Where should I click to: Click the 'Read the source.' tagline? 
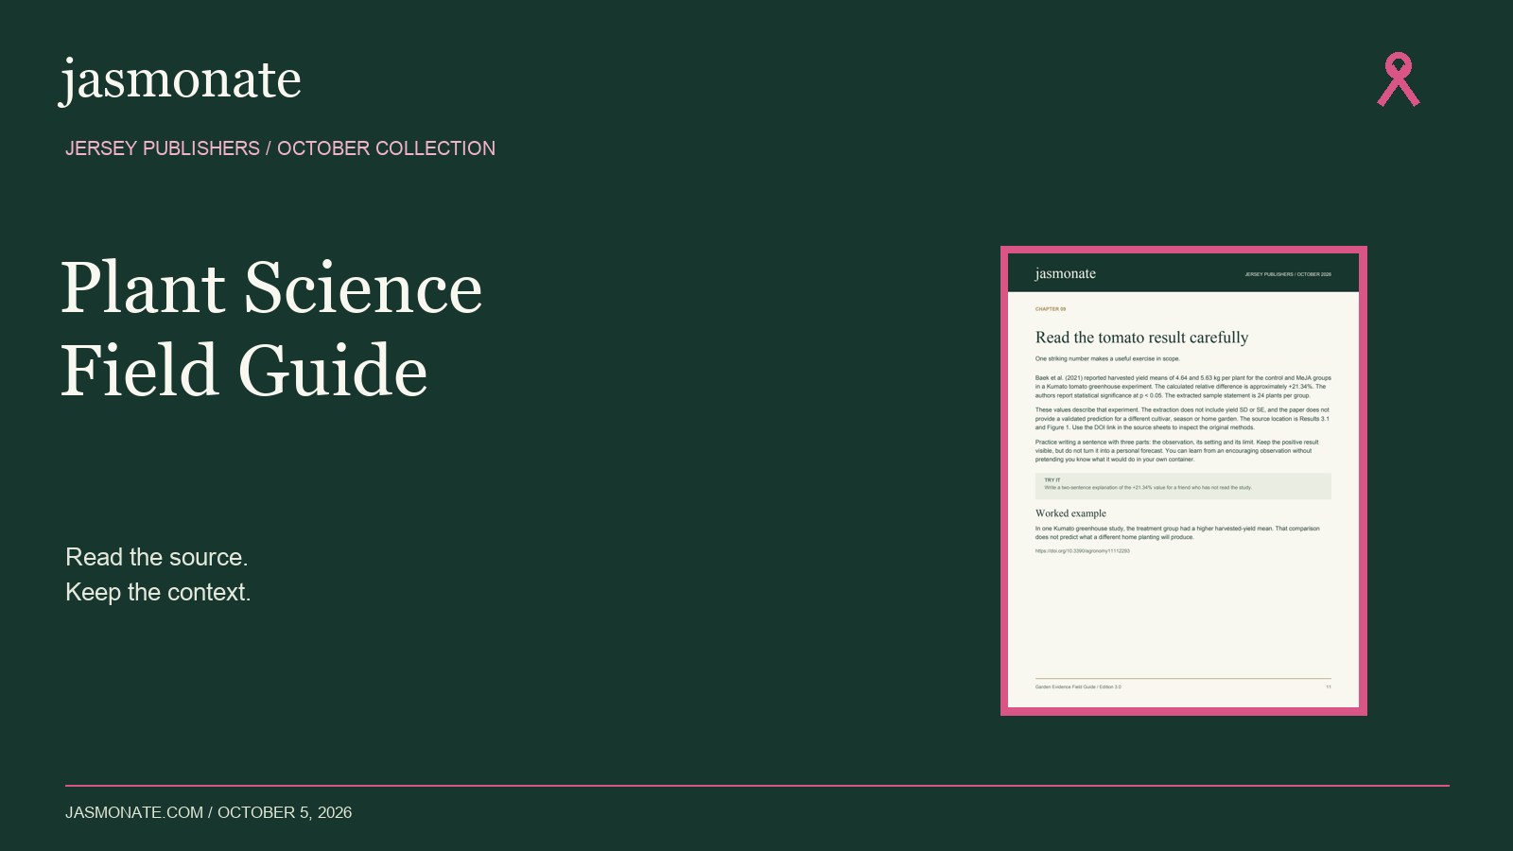(157, 557)
